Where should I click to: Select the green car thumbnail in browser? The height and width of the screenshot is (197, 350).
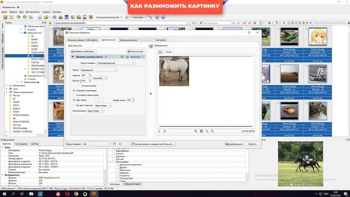pos(289,37)
